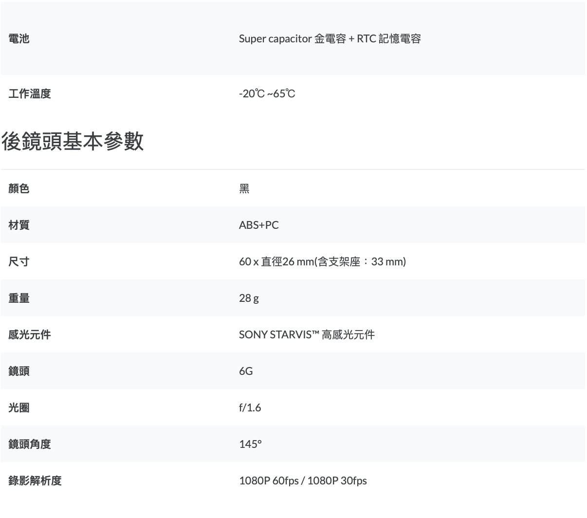Select the 28 g weight value

click(249, 298)
